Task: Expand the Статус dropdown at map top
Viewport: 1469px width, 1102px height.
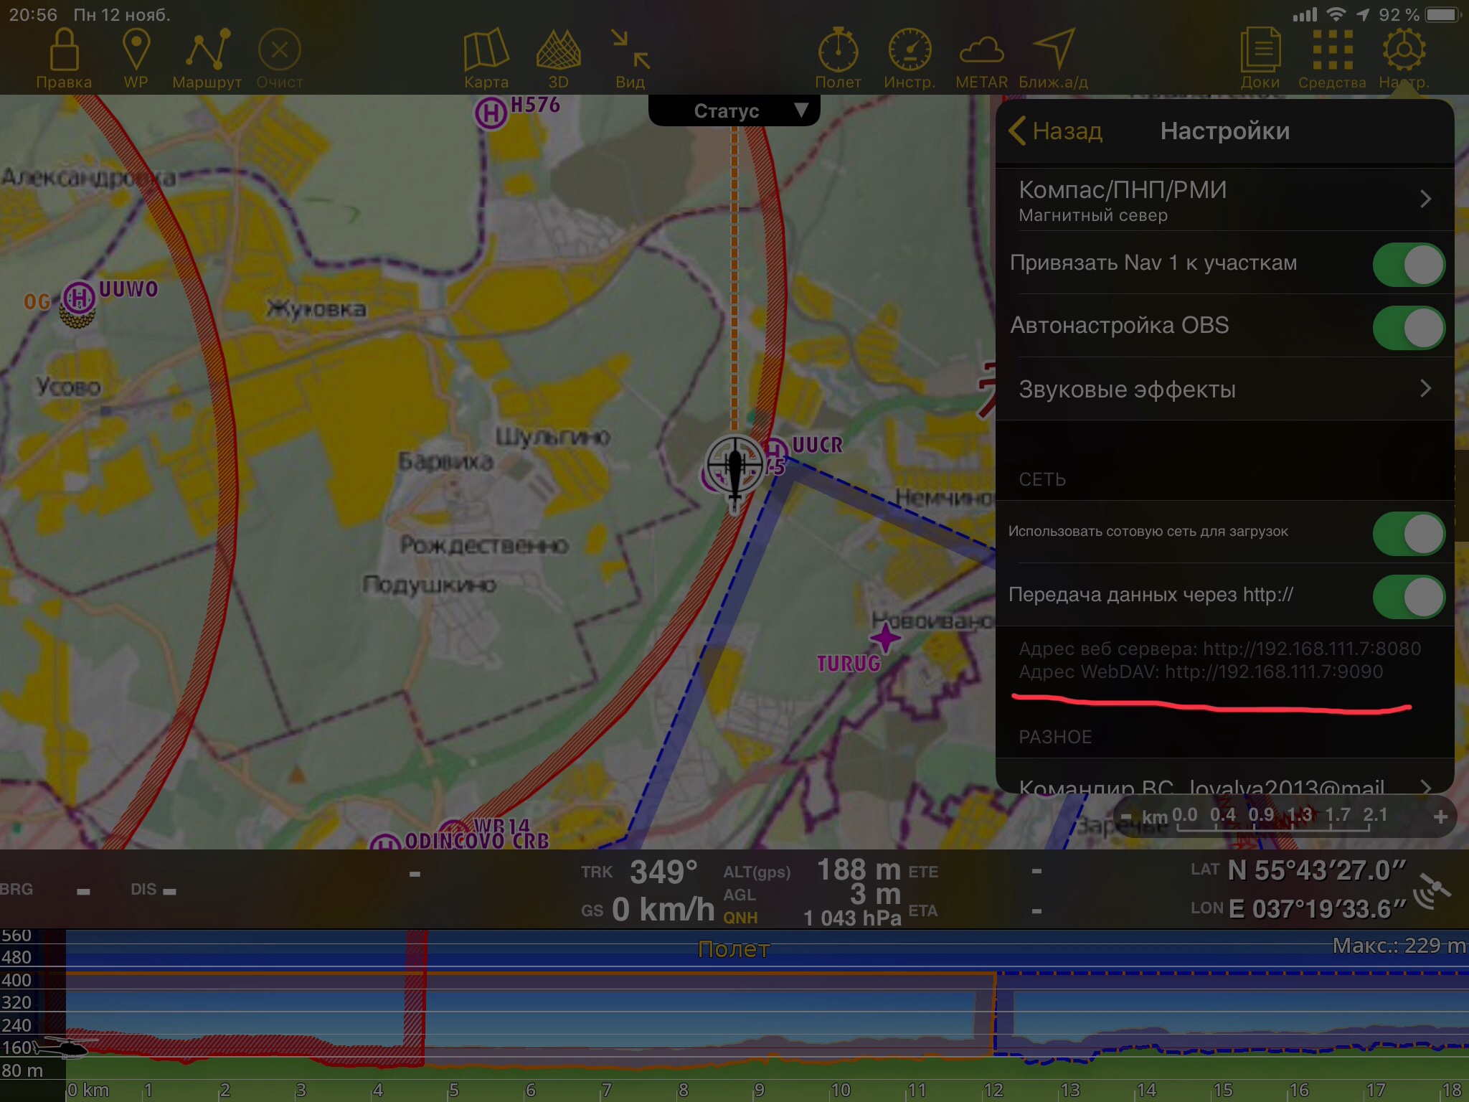Action: 734,110
